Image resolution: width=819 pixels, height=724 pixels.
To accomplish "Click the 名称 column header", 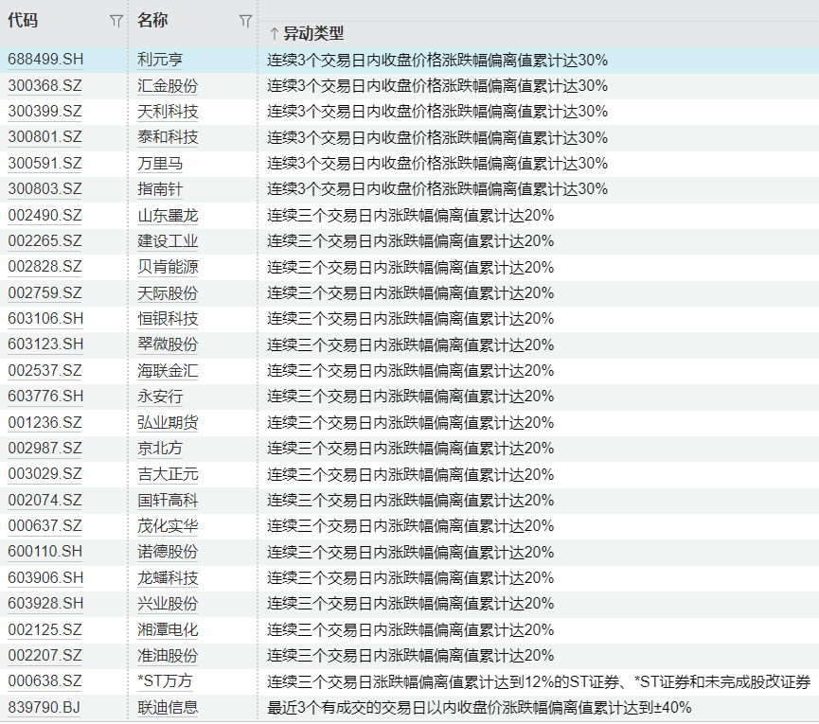I will coord(152,21).
